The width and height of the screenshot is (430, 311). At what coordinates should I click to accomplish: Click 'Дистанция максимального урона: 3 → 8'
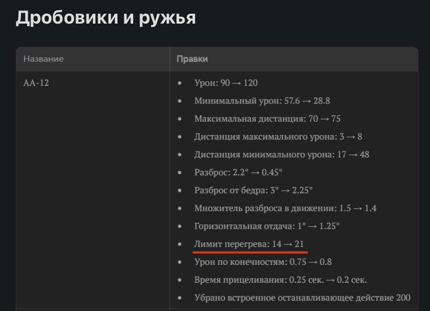pyautogui.click(x=278, y=136)
